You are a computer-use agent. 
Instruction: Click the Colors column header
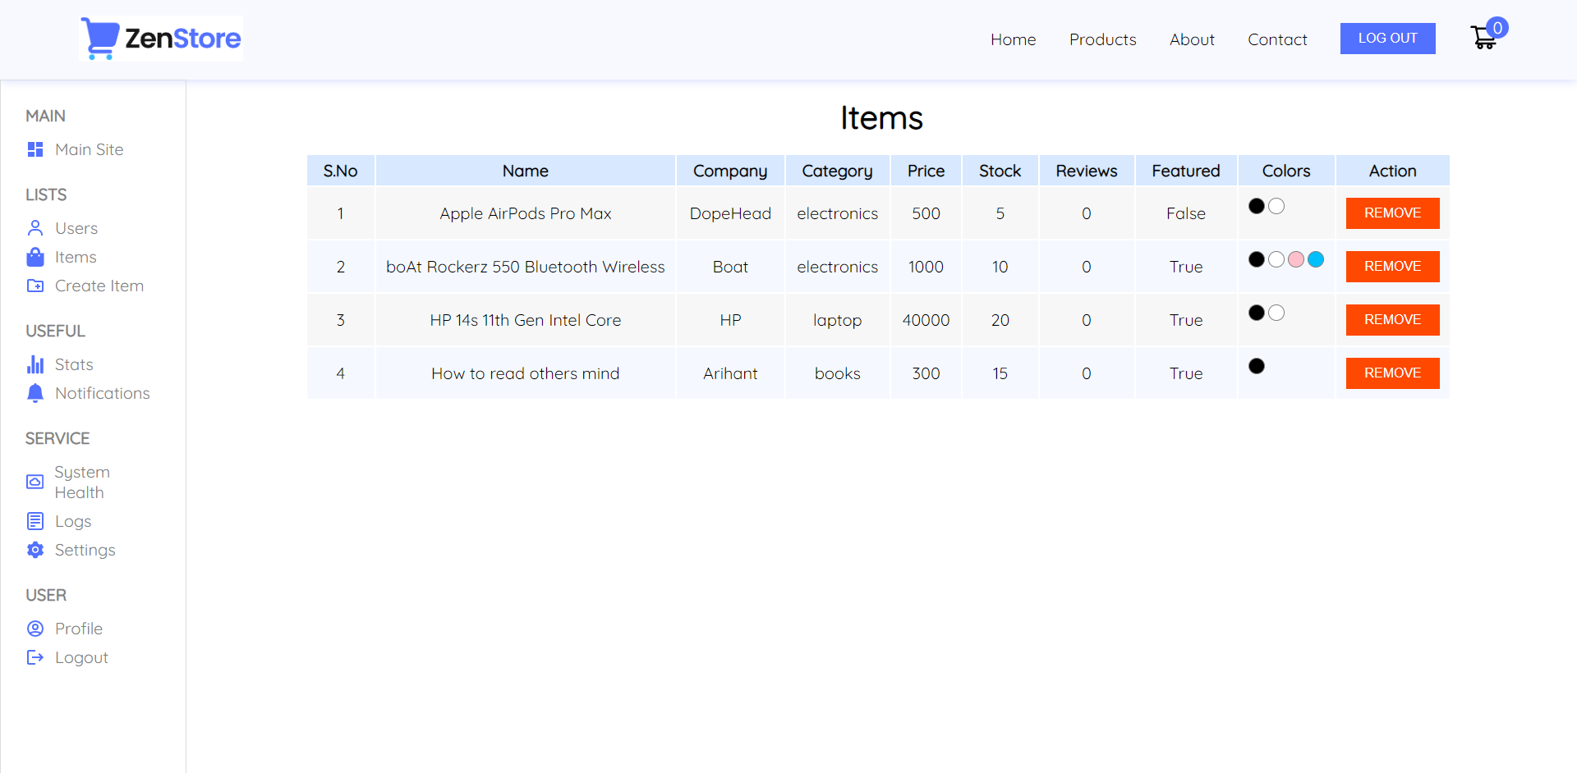pyautogui.click(x=1286, y=171)
